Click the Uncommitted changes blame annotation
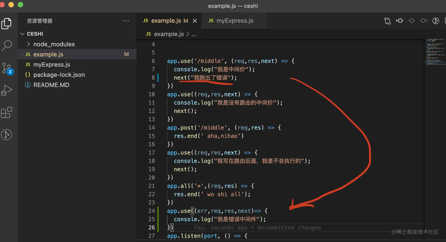The width and height of the screenshot is (446, 242). (x=289, y=228)
